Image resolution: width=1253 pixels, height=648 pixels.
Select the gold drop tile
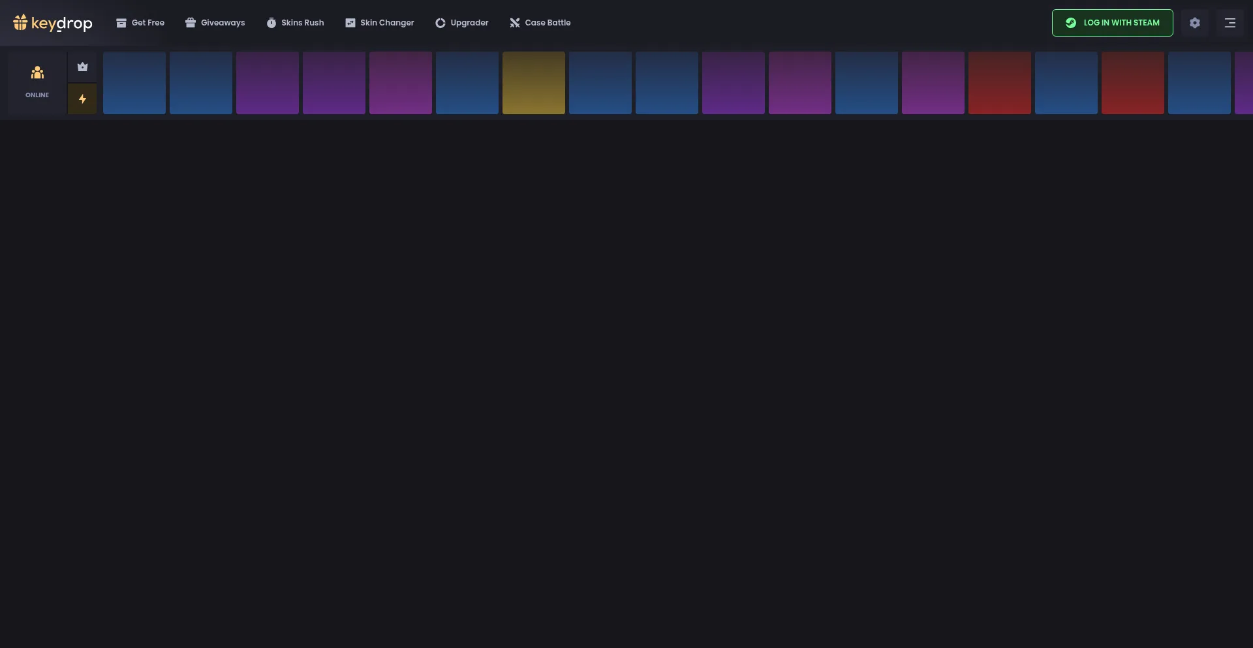pos(534,83)
